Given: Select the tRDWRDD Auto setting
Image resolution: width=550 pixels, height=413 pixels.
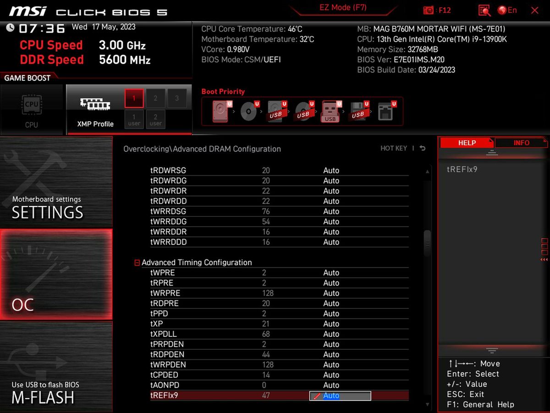Looking at the screenshot, I should [x=331, y=201].
